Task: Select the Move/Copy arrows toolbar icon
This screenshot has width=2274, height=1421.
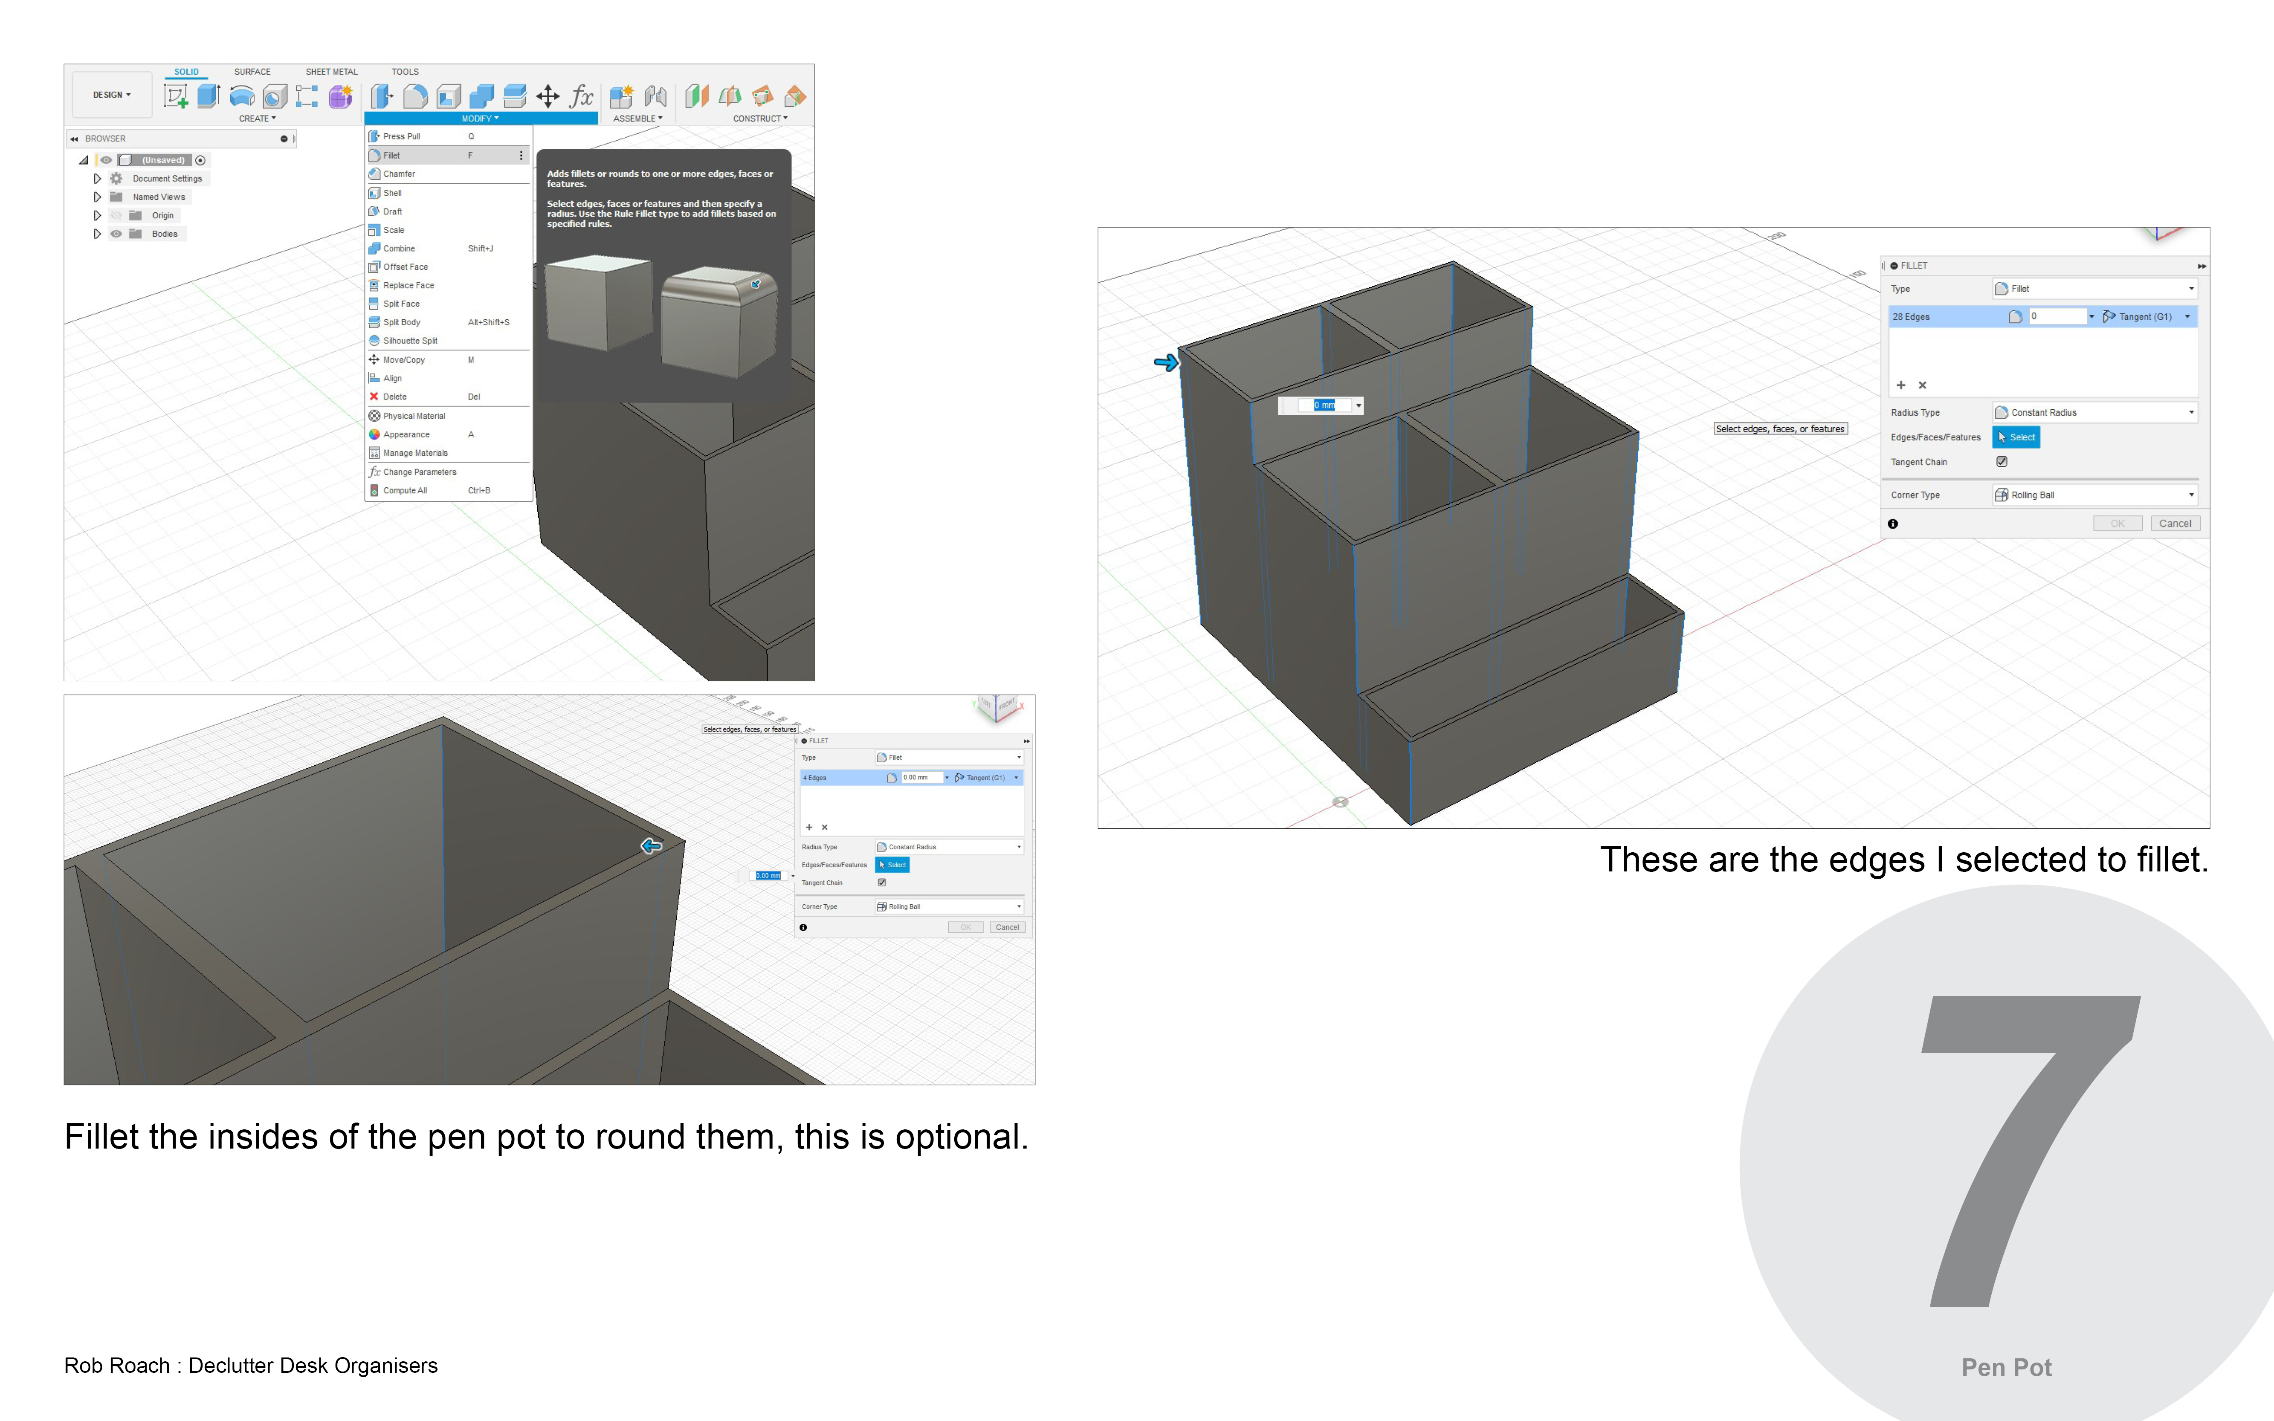Action: [548, 96]
